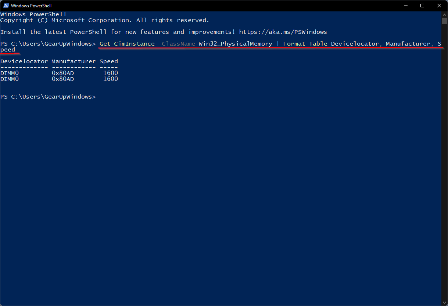The width and height of the screenshot is (448, 306).
Task: Minimize the Windows PowerShell window
Action: pyautogui.click(x=406, y=6)
